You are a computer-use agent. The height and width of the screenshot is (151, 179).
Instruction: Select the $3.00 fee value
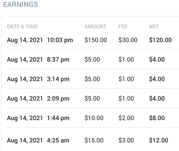point(126,140)
